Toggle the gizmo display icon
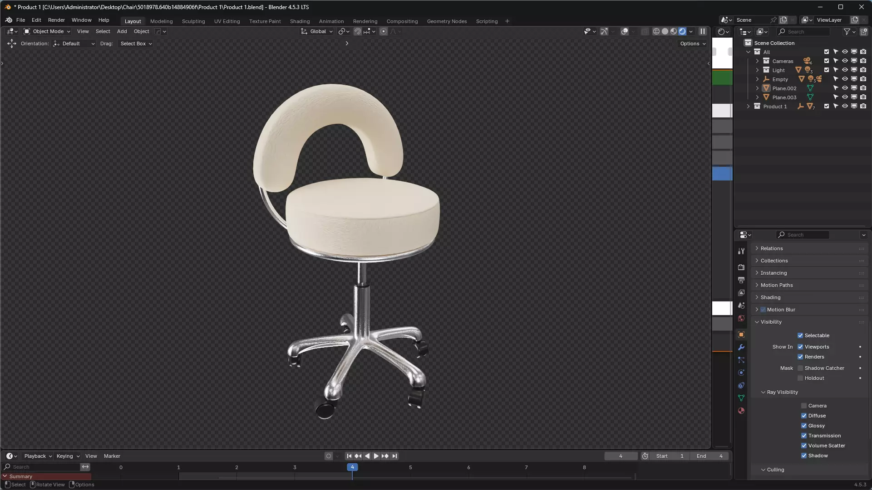Viewport: 872px width, 490px height. coord(604,31)
